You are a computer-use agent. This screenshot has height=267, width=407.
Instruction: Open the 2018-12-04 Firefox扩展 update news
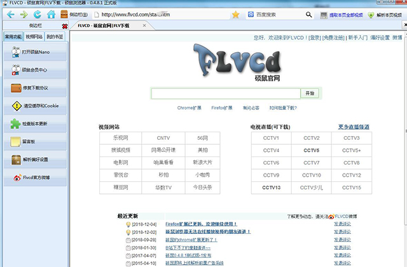(201, 224)
